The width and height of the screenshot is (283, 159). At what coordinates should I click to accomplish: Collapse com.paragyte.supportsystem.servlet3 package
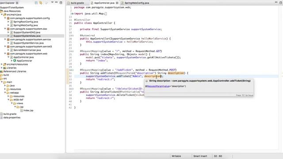pos(5,46)
